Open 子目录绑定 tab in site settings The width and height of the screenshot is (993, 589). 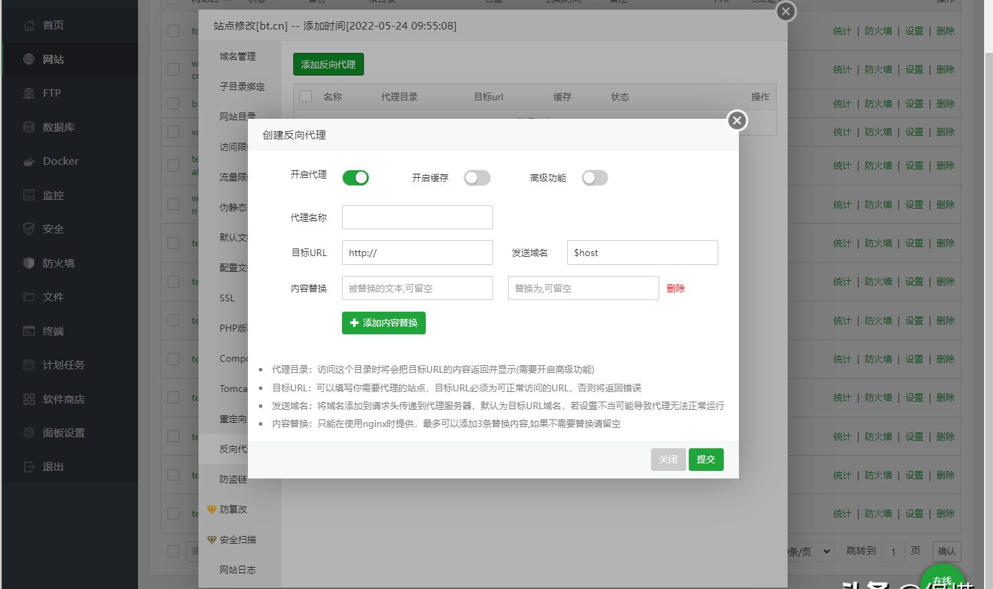pos(242,86)
